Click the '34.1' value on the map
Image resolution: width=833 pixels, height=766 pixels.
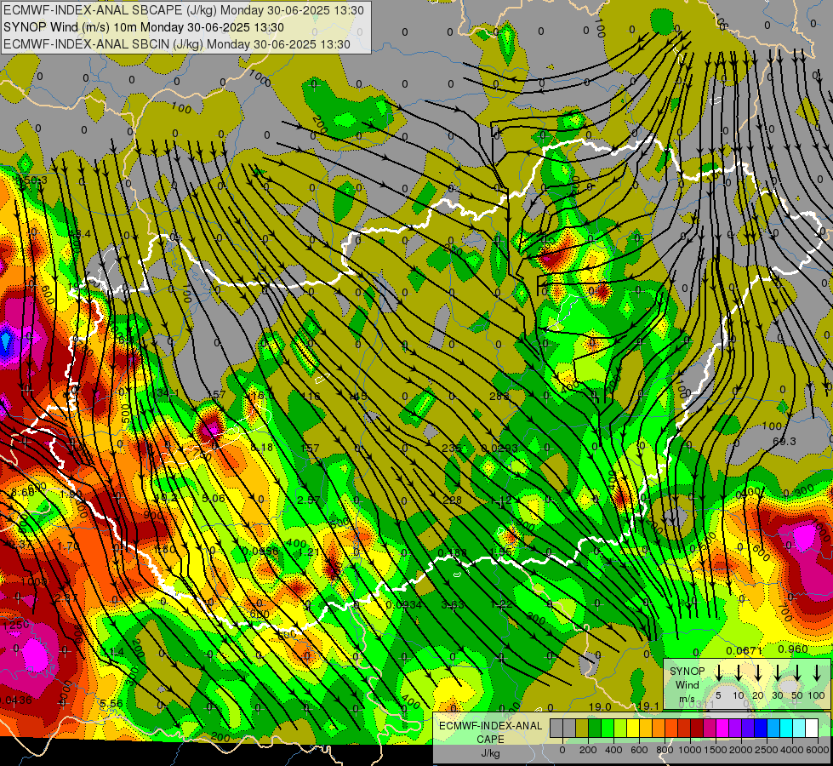pyautogui.click(x=168, y=393)
